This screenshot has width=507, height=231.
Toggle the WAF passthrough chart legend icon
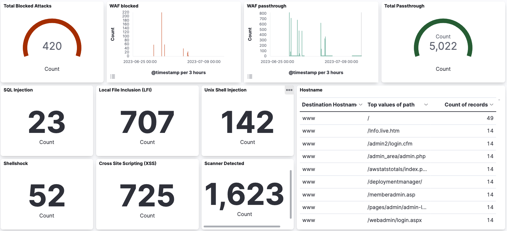[x=250, y=76]
